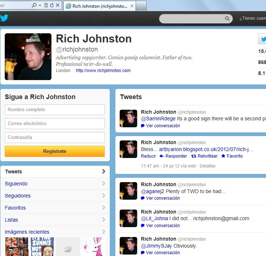Click the Retwittear text link
Screen dimensions: 266x256
pyautogui.click(x=208, y=156)
